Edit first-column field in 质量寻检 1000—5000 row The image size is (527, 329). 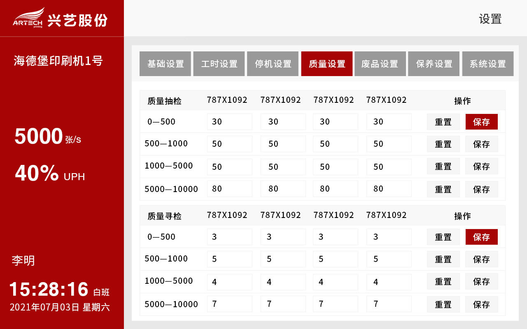tap(230, 282)
